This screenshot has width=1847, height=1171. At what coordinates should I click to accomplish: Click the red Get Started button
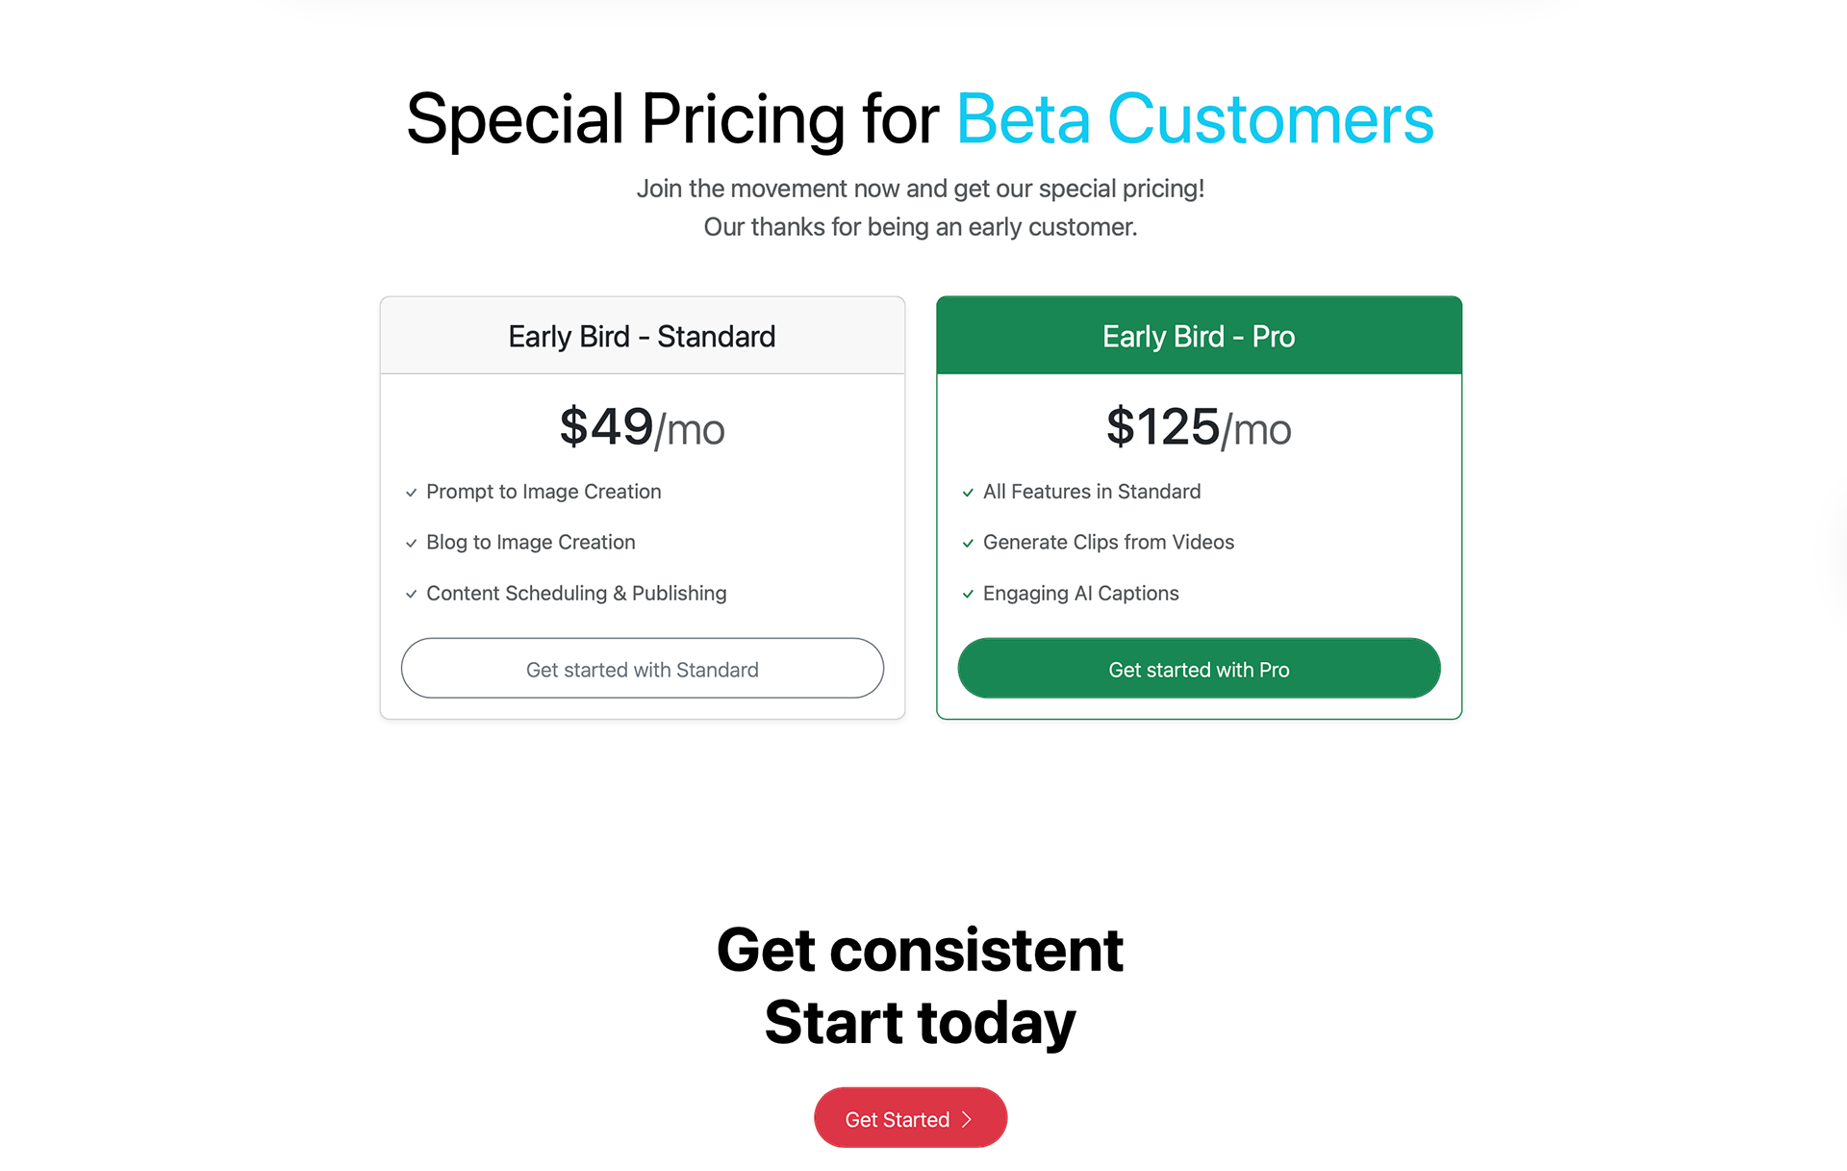pos(910,1118)
